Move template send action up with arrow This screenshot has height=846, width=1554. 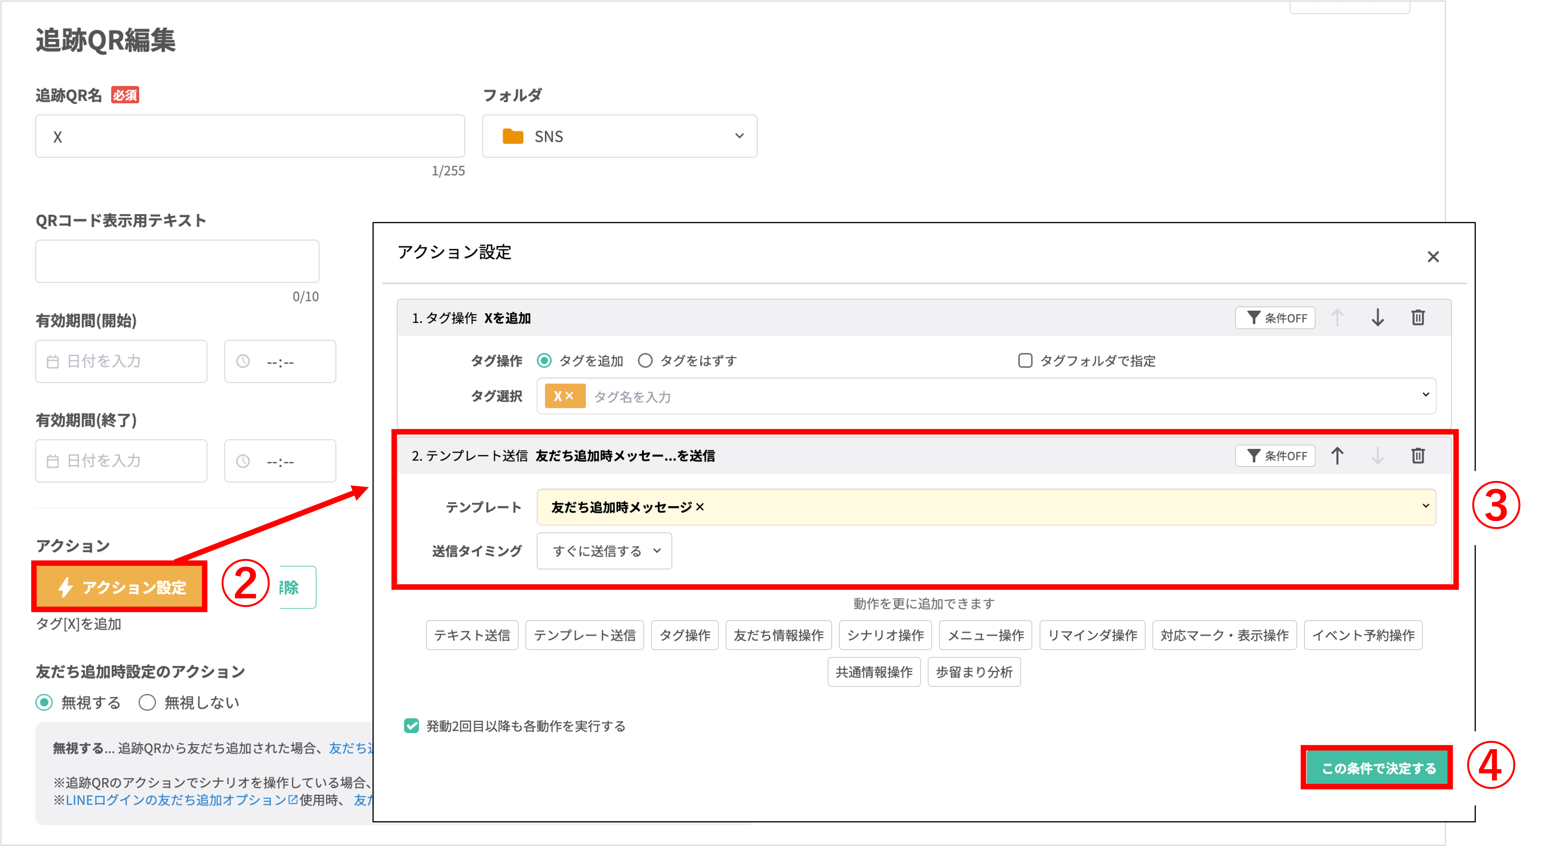tap(1337, 456)
